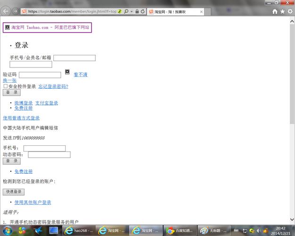Focus the 手机号/会员名/邮箱 username field
The image size is (295, 236).
click(75, 58)
